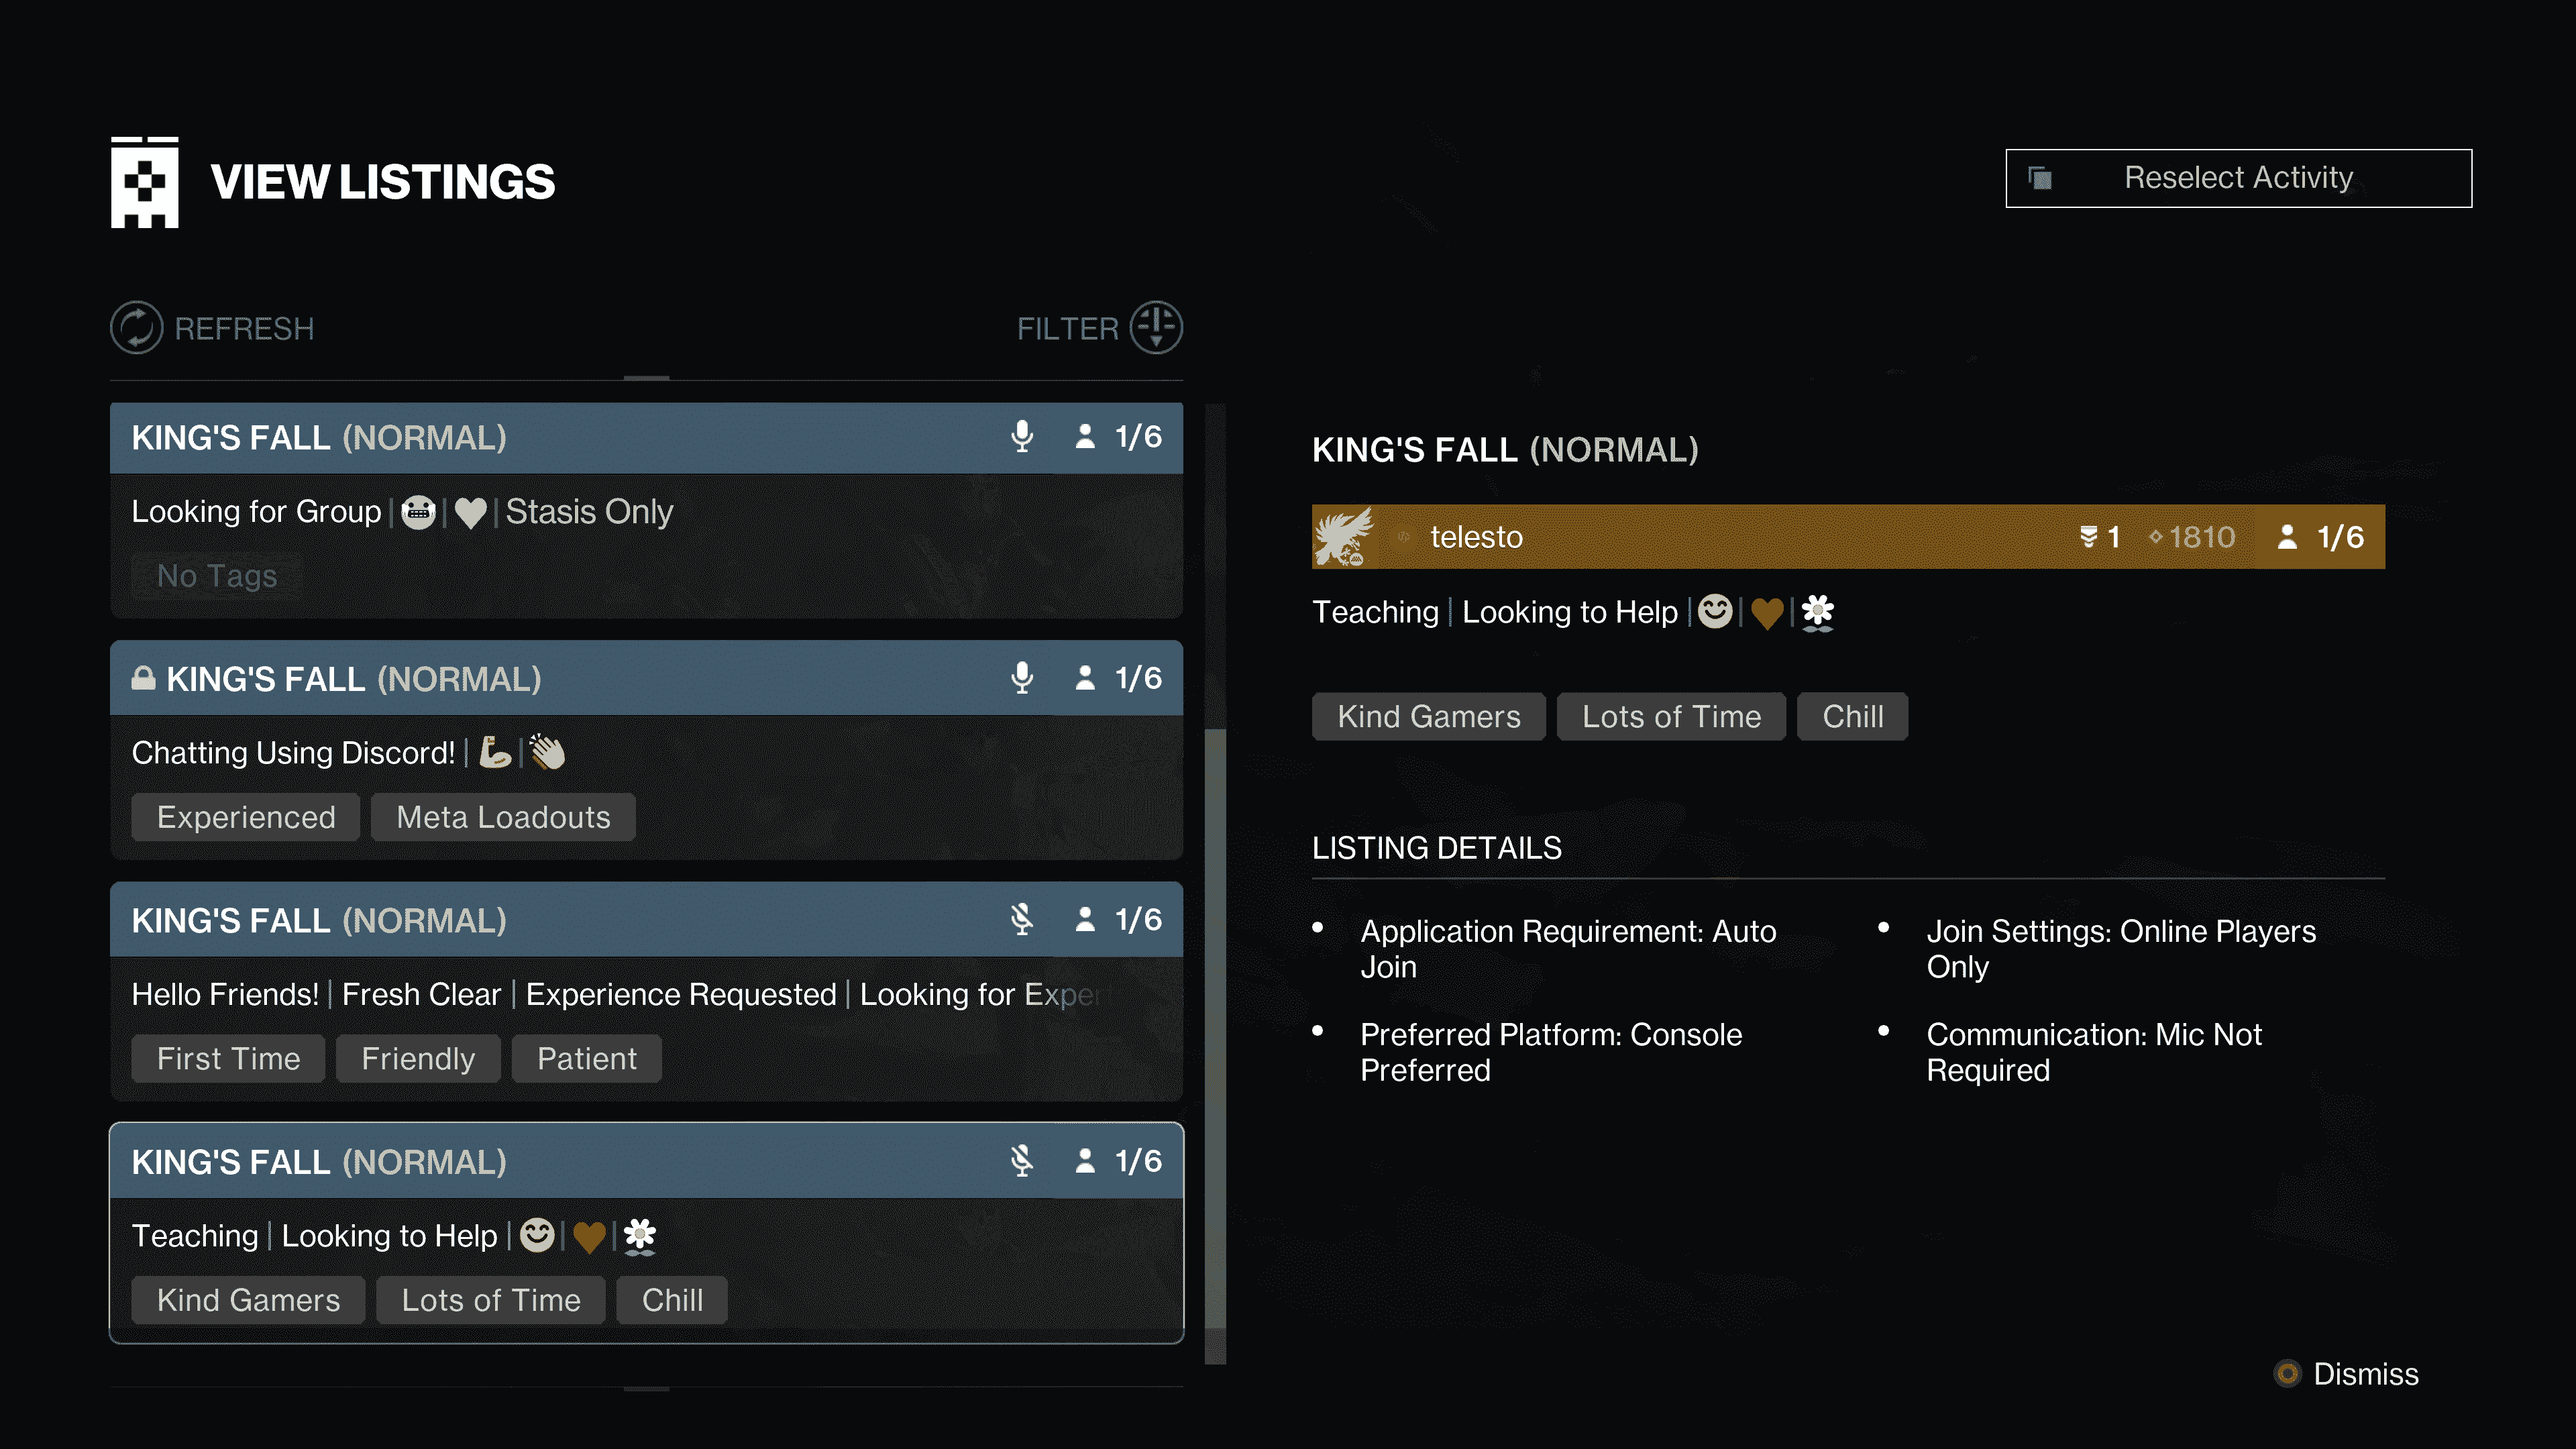
Task: Click muted mic icon on Hello Friends listing
Action: coord(1022,920)
